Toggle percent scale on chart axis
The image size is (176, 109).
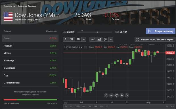tap(167, 106)
